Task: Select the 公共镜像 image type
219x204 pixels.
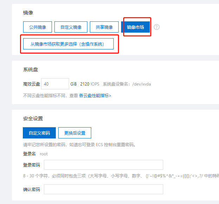Action: (38, 27)
